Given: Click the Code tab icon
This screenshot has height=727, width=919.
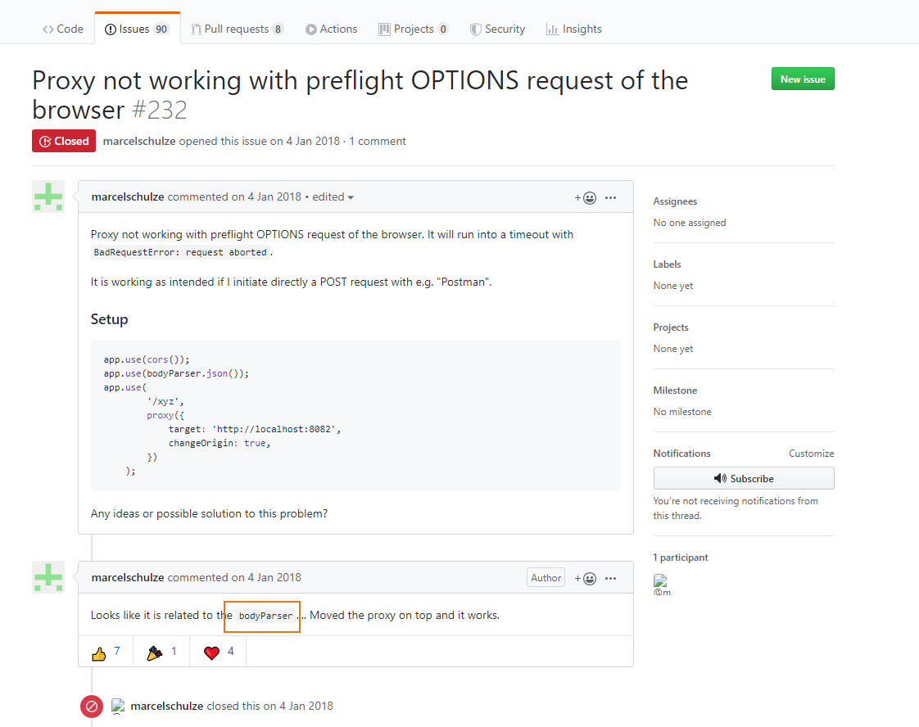Looking at the screenshot, I should point(48,29).
